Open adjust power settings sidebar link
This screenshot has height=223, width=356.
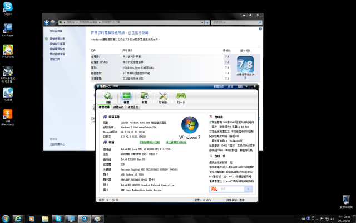coord(57,49)
